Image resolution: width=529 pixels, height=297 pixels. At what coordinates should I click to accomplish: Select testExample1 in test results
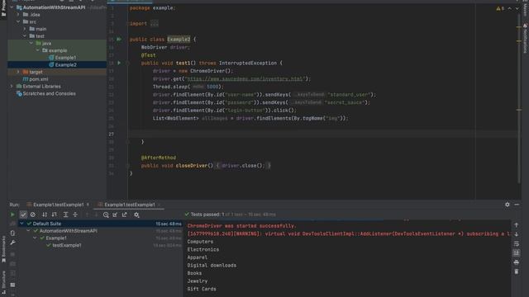tap(67, 245)
